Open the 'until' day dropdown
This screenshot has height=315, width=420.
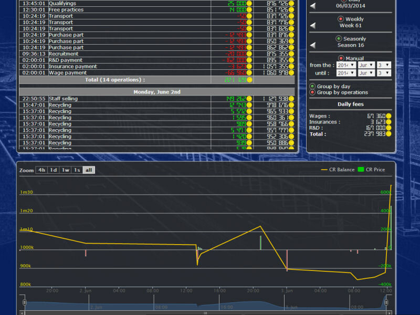(x=384, y=73)
